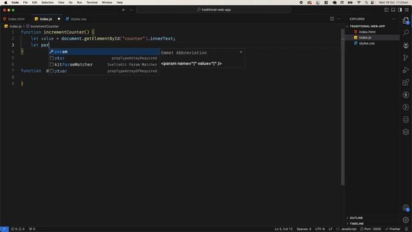Screen dimensions: 412x232
Task: Show errors and warnings count in status bar
Action: tap(17, 229)
